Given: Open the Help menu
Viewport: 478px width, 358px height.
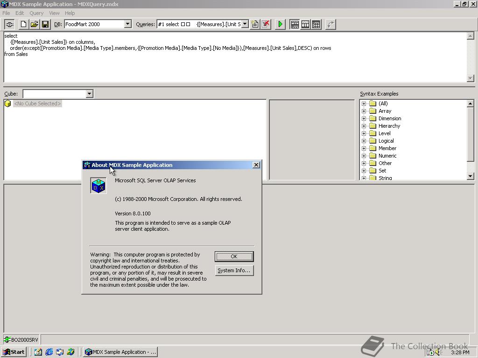Looking at the screenshot, I should point(70,13).
